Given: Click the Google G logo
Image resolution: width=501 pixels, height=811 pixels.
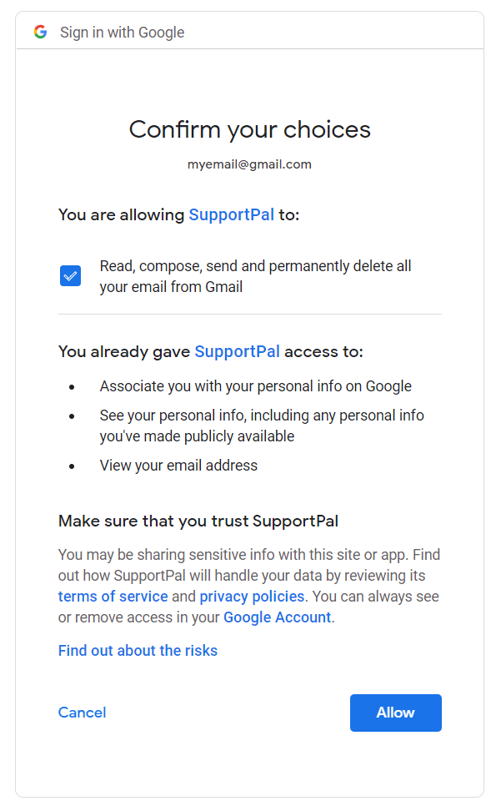Looking at the screenshot, I should (40, 32).
